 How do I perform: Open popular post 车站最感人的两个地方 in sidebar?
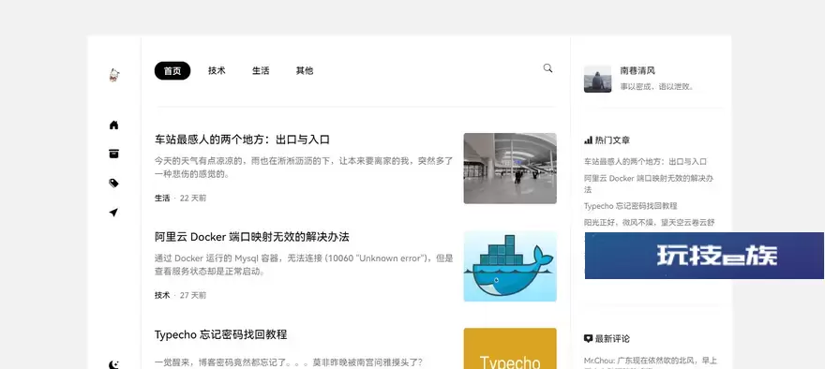646,162
